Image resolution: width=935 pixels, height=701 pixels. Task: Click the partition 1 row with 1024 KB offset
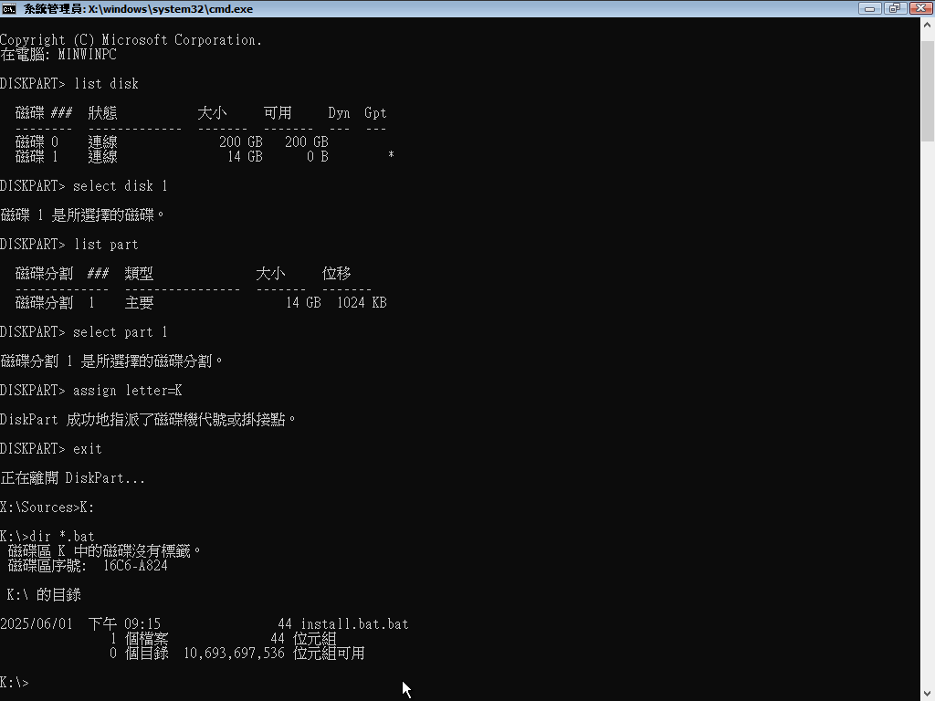click(201, 303)
